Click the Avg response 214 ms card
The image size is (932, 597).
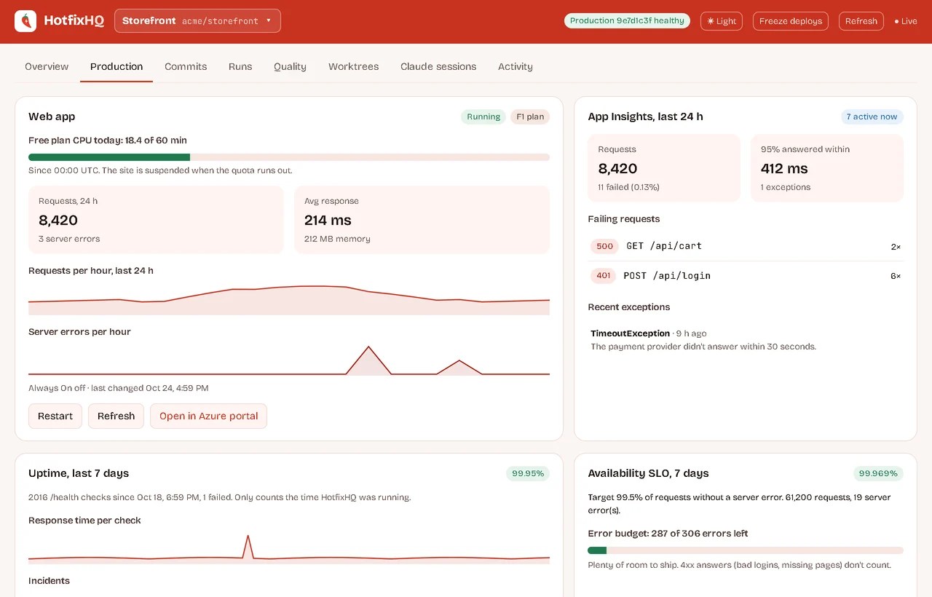(x=422, y=220)
